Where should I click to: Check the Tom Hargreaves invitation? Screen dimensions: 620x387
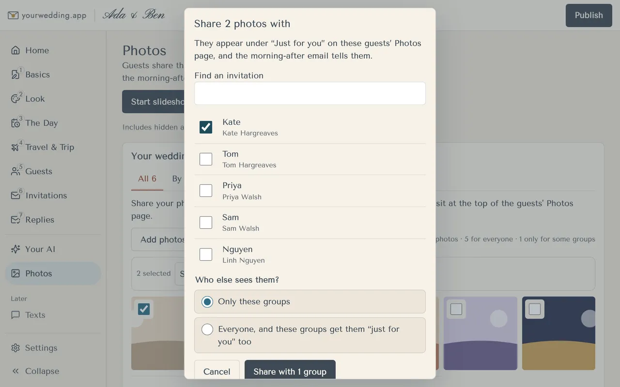206,159
